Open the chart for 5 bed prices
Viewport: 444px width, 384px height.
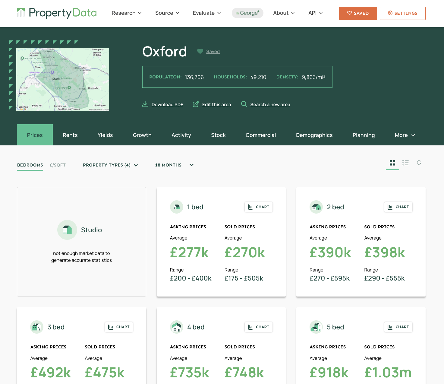398,327
